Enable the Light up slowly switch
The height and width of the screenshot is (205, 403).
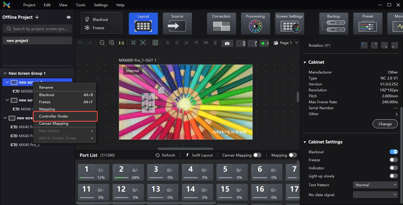(x=394, y=176)
